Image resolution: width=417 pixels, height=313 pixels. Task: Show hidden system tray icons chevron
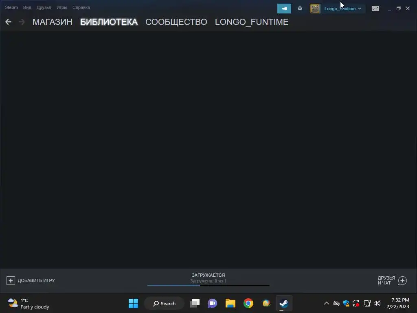[327, 303]
